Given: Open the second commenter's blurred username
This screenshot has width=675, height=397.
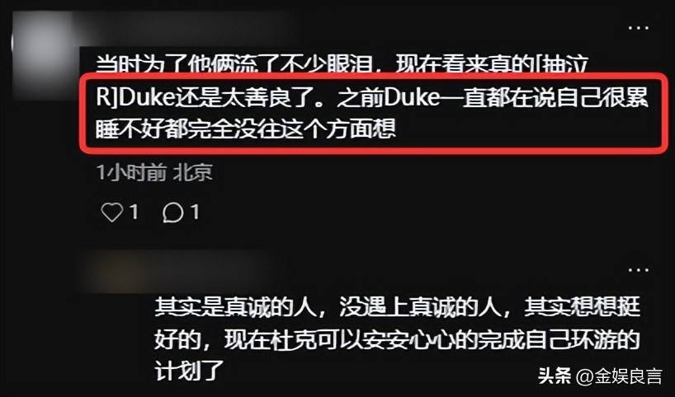Looking at the screenshot, I should [x=172, y=273].
